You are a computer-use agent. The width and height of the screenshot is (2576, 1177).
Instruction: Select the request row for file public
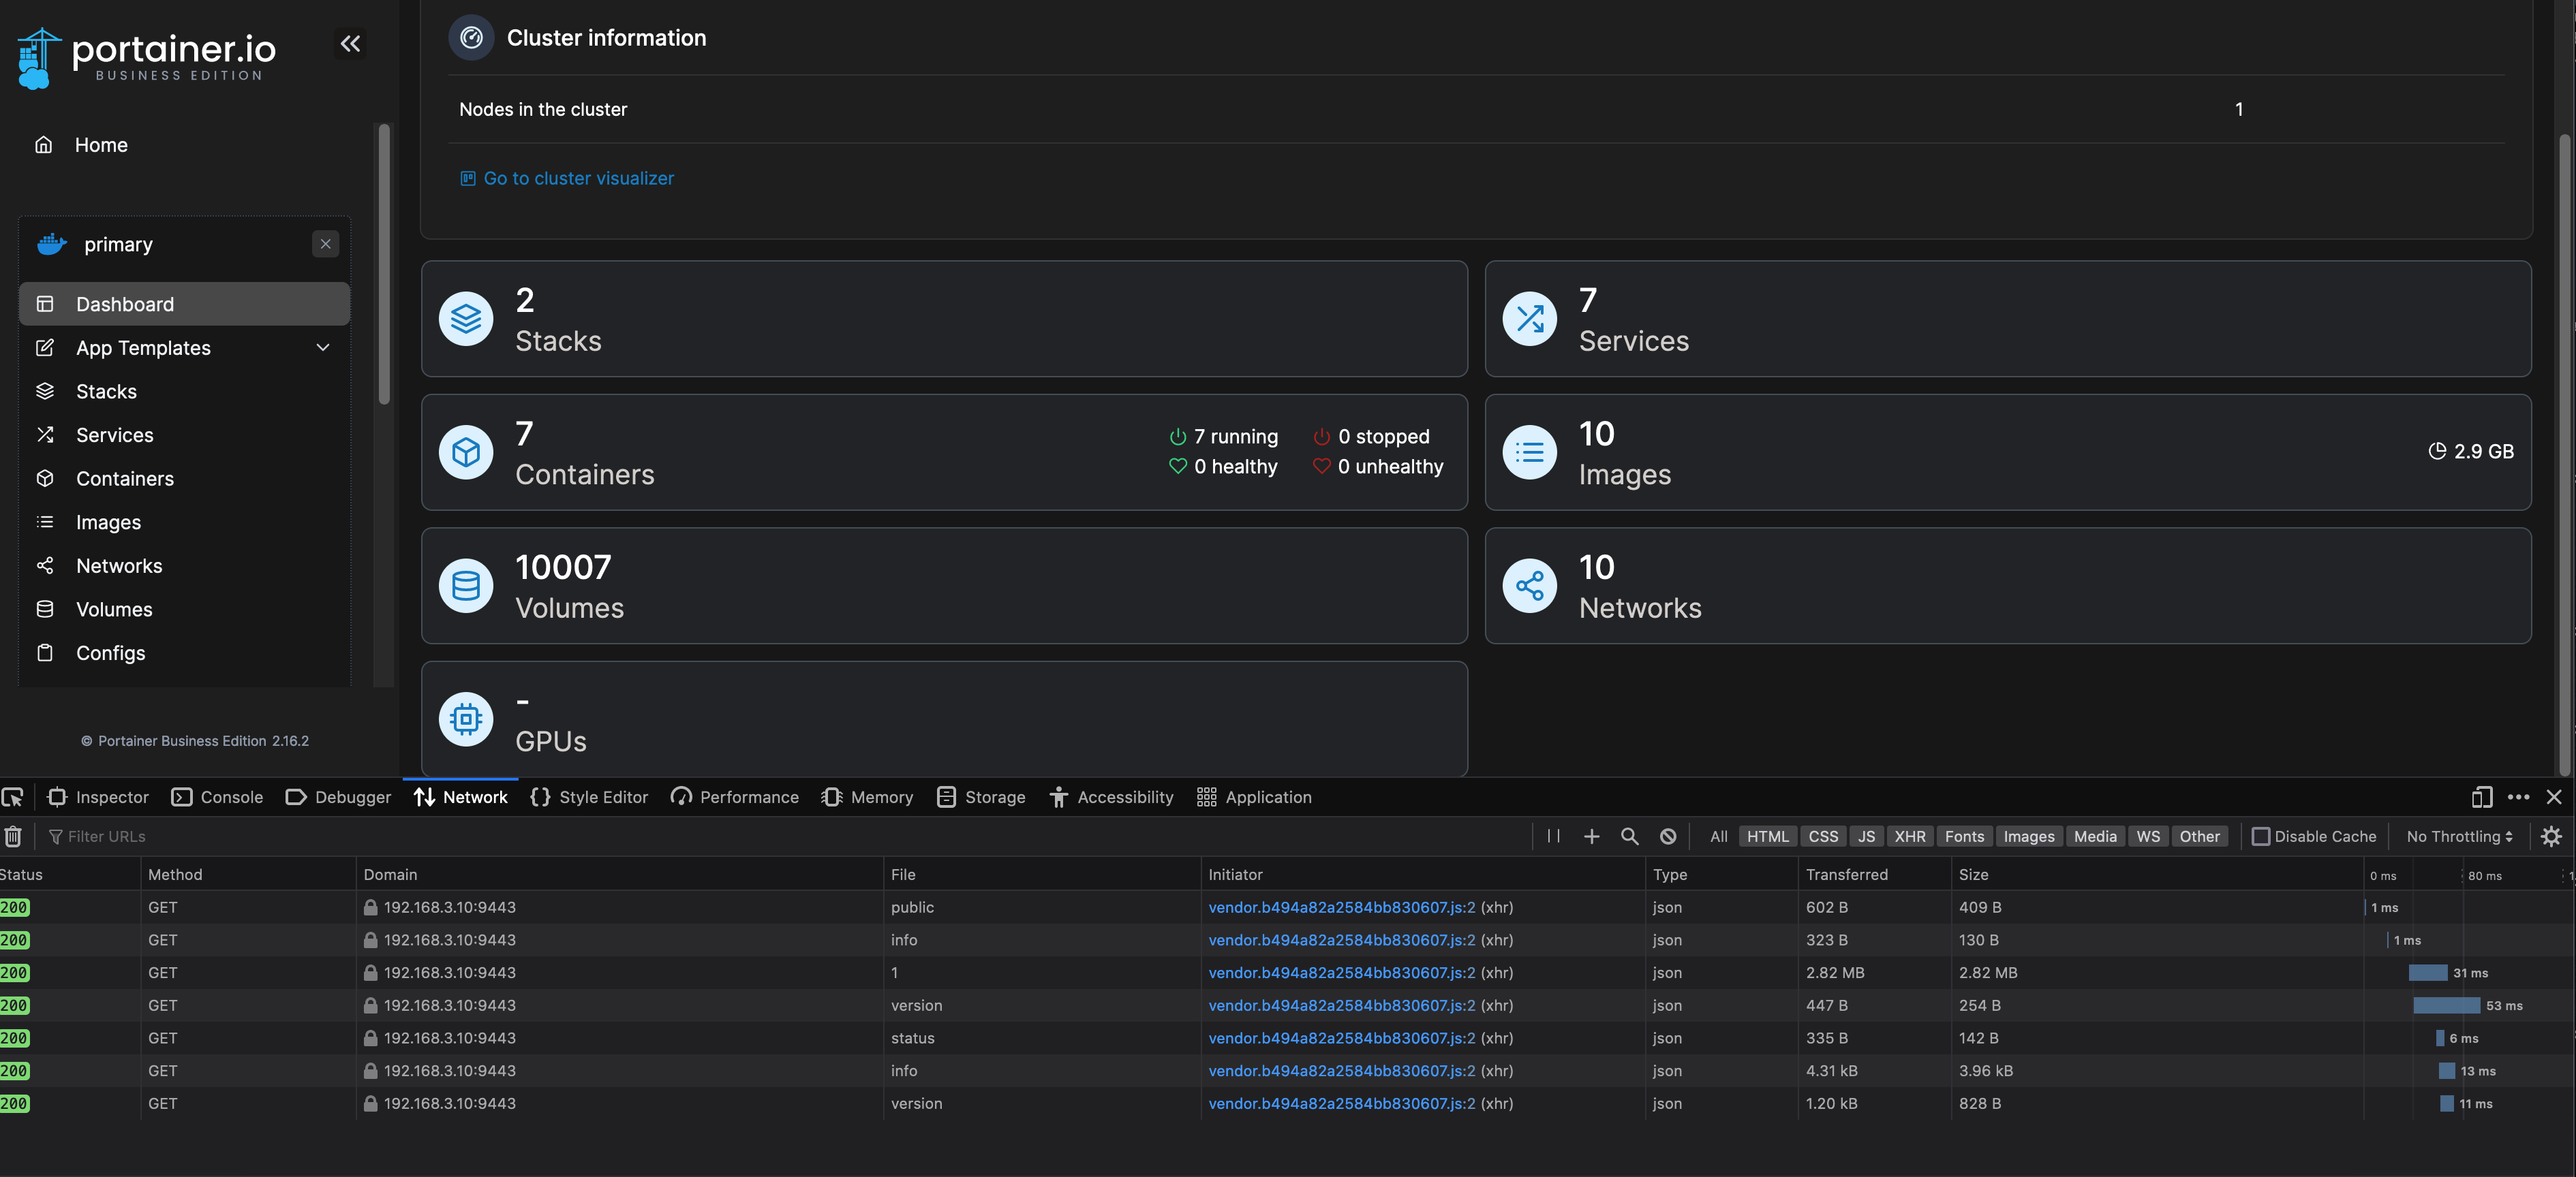pos(1288,907)
